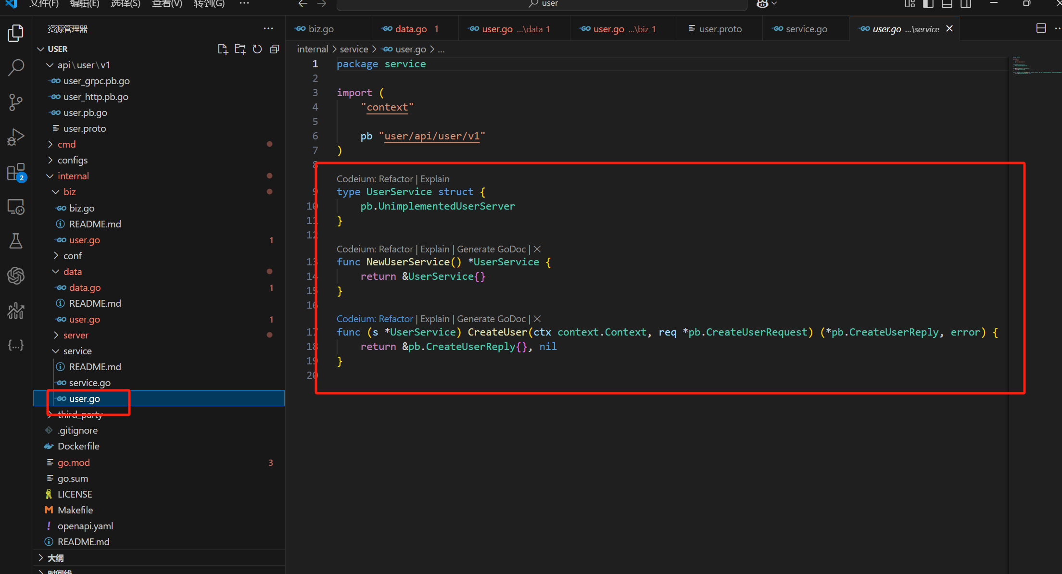Click the New File icon in explorer
This screenshot has height=574, width=1062.
[223, 49]
